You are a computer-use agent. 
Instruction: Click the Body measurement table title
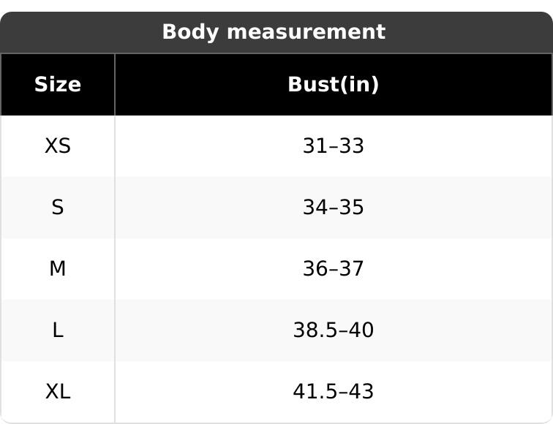[274, 32]
